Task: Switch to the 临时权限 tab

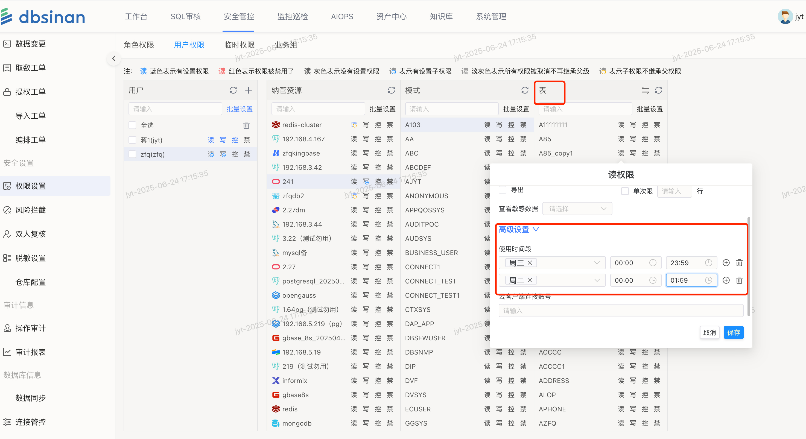Action: (239, 45)
